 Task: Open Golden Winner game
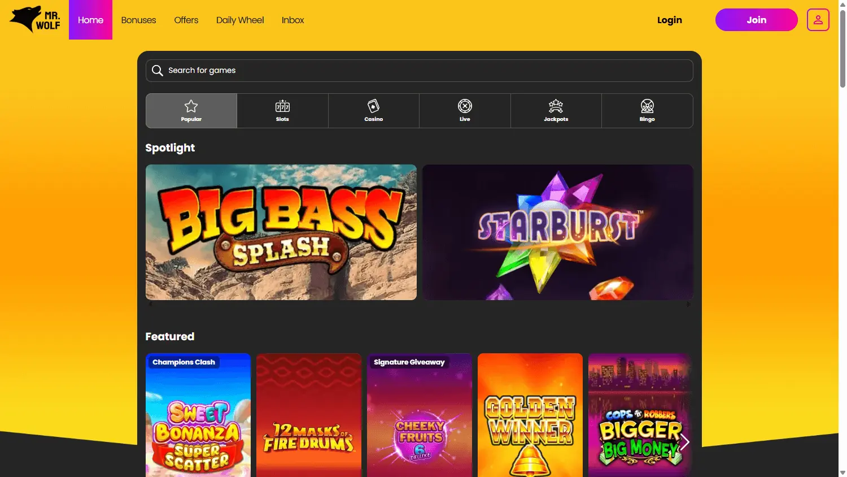[x=530, y=415]
